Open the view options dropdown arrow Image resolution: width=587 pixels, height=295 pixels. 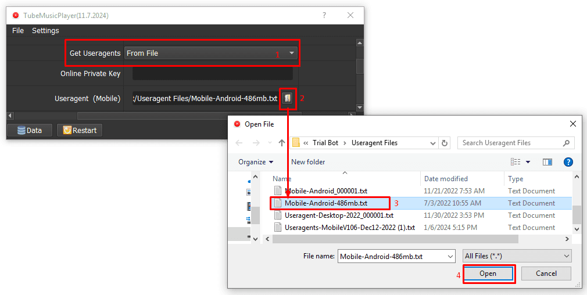click(x=528, y=162)
